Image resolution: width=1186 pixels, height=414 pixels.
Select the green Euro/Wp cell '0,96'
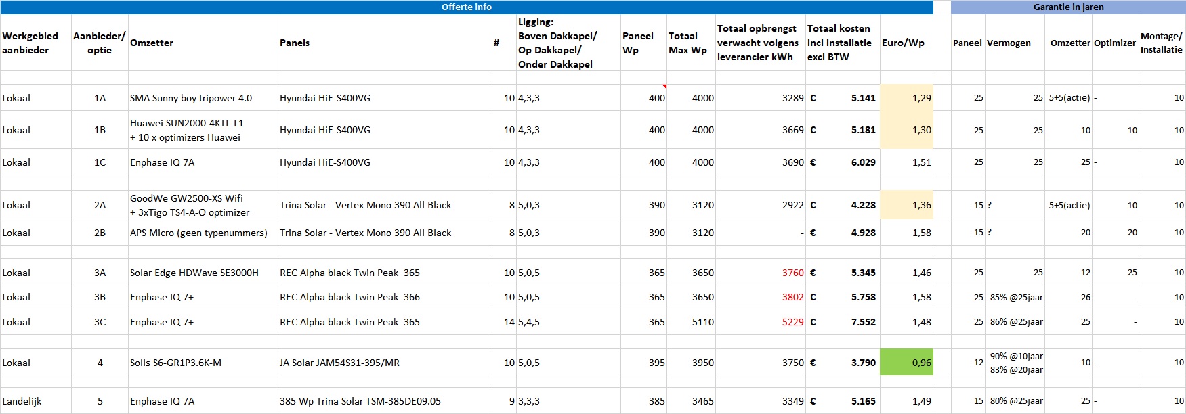pos(906,363)
